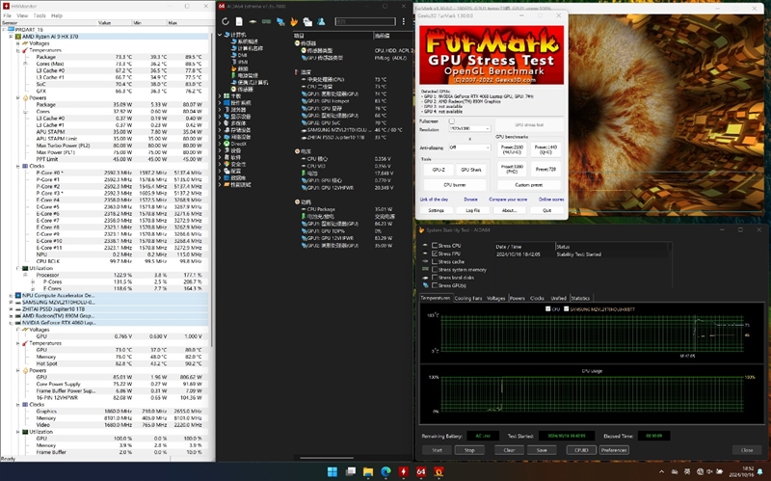Expand the DirectX tree node arrow
Viewport: 771px width, 481px height.
pyautogui.click(x=220, y=144)
